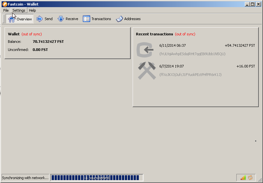263x183 pixels.
Task: Select the 6/7/2014 19:07 transaction date
Action: click(x=171, y=66)
